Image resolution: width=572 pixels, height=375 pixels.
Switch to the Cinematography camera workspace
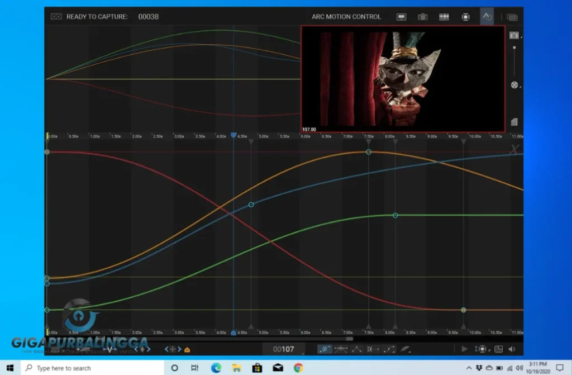[x=422, y=17]
